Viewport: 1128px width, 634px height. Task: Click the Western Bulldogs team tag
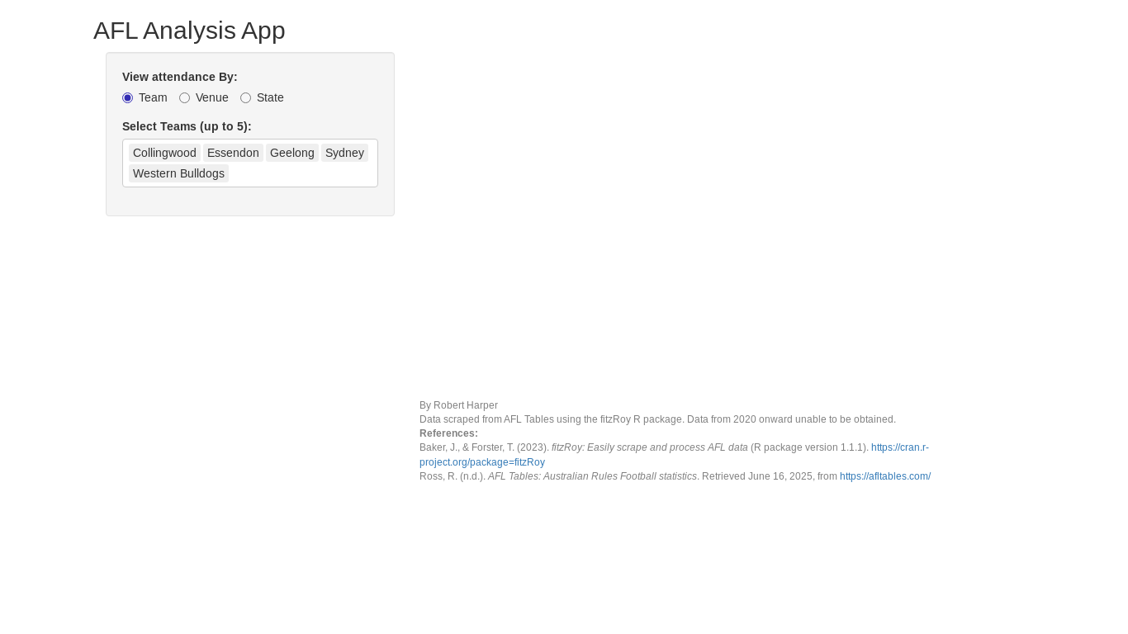pos(178,173)
